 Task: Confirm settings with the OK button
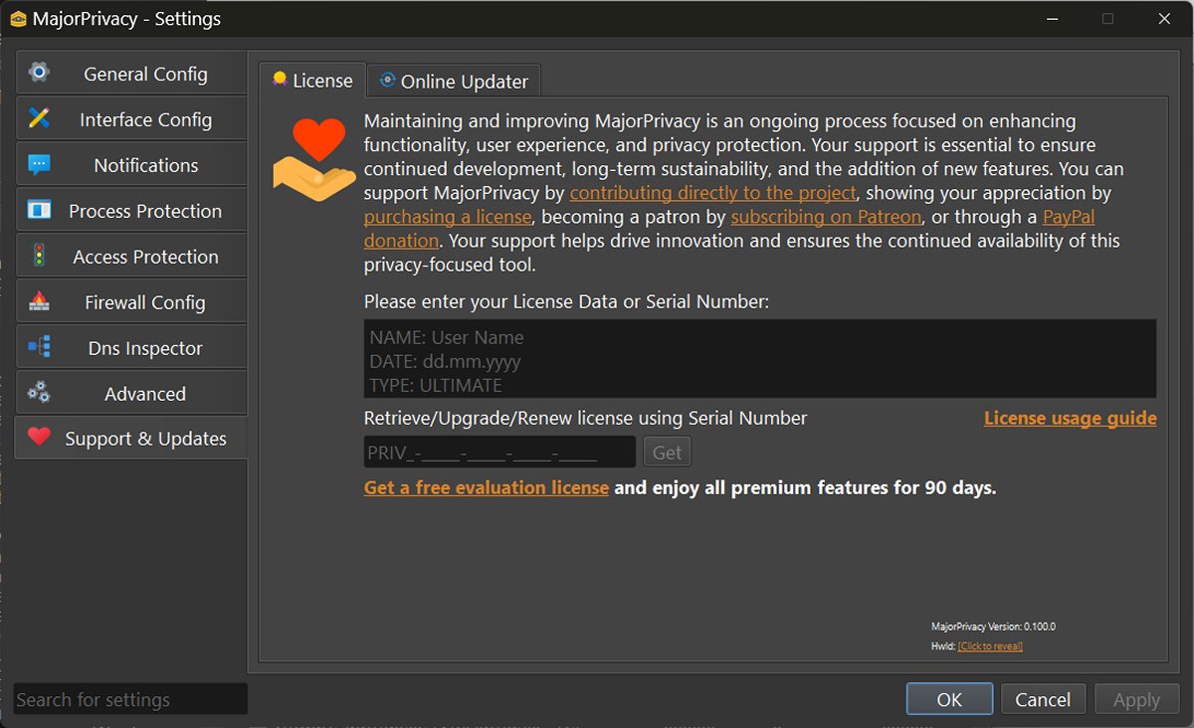[x=949, y=699]
